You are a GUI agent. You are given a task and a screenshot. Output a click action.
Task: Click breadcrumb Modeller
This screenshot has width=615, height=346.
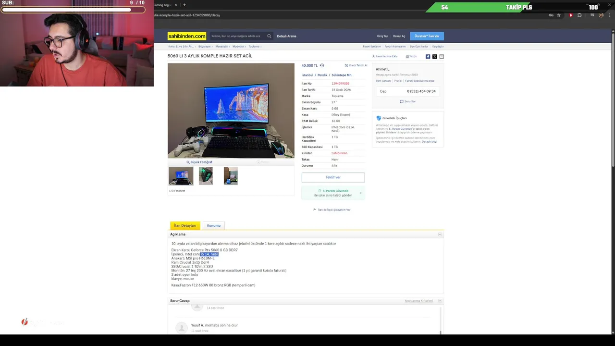[x=238, y=47]
